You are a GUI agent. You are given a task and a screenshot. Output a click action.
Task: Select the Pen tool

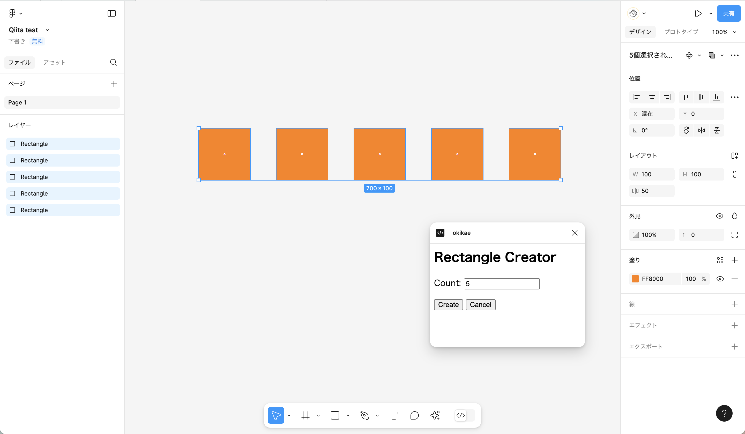pyautogui.click(x=364, y=415)
